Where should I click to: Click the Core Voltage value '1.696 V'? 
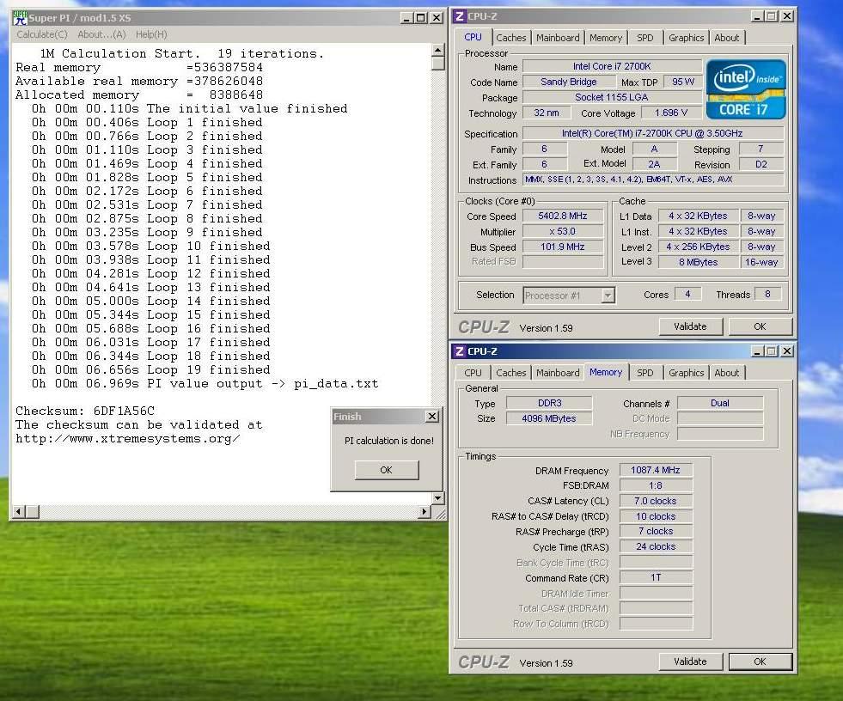click(x=671, y=113)
